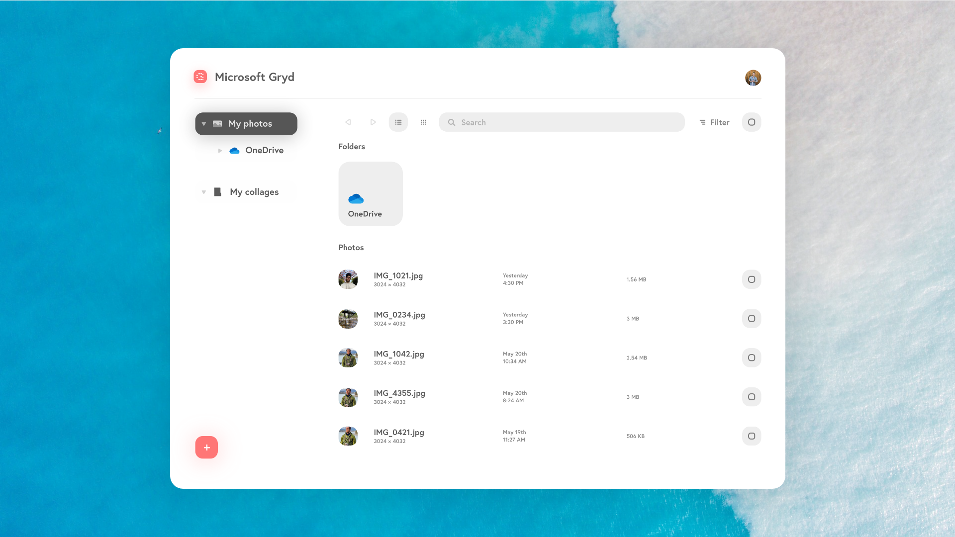
Task: Go forward with the right arrow
Action: click(x=373, y=122)
